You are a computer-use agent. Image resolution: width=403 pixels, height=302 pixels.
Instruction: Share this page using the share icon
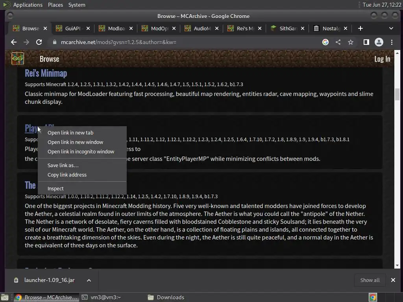click(338, 42)
